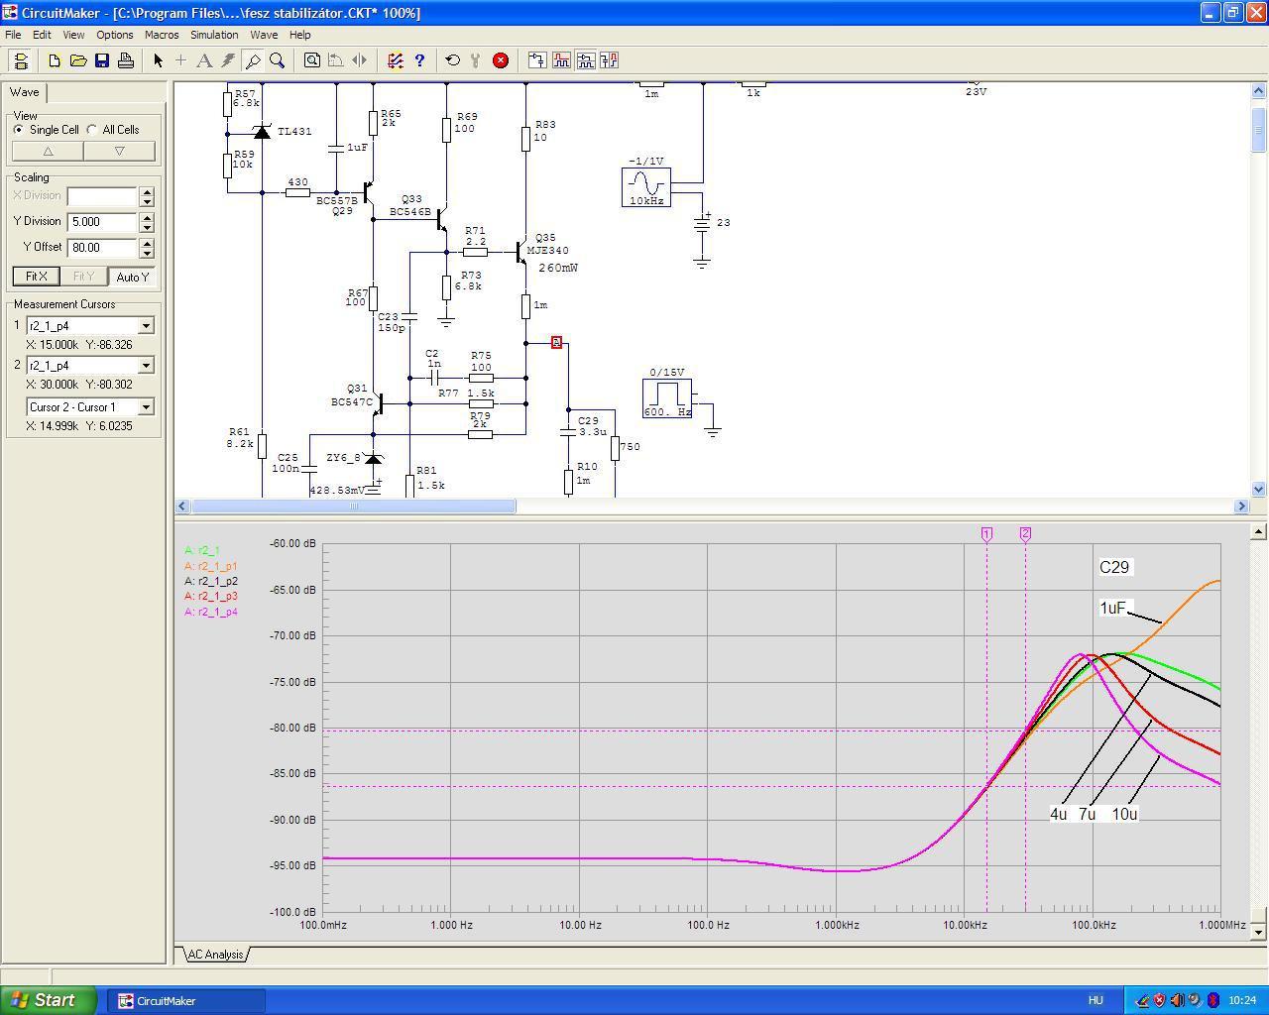Viewport: 1269px width, 1015px height.
Task: Open the Simulation menu
Action: tap(214, 35)
